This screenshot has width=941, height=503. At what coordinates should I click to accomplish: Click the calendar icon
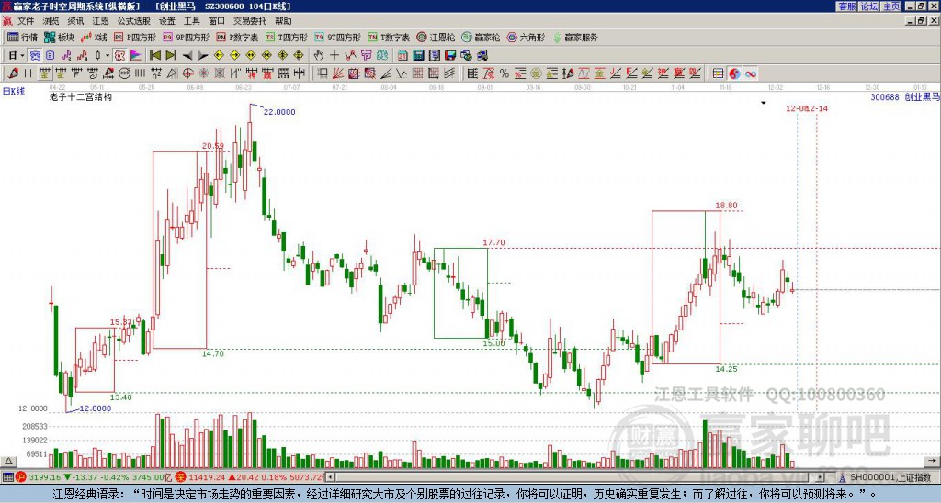tap(402, 56)
